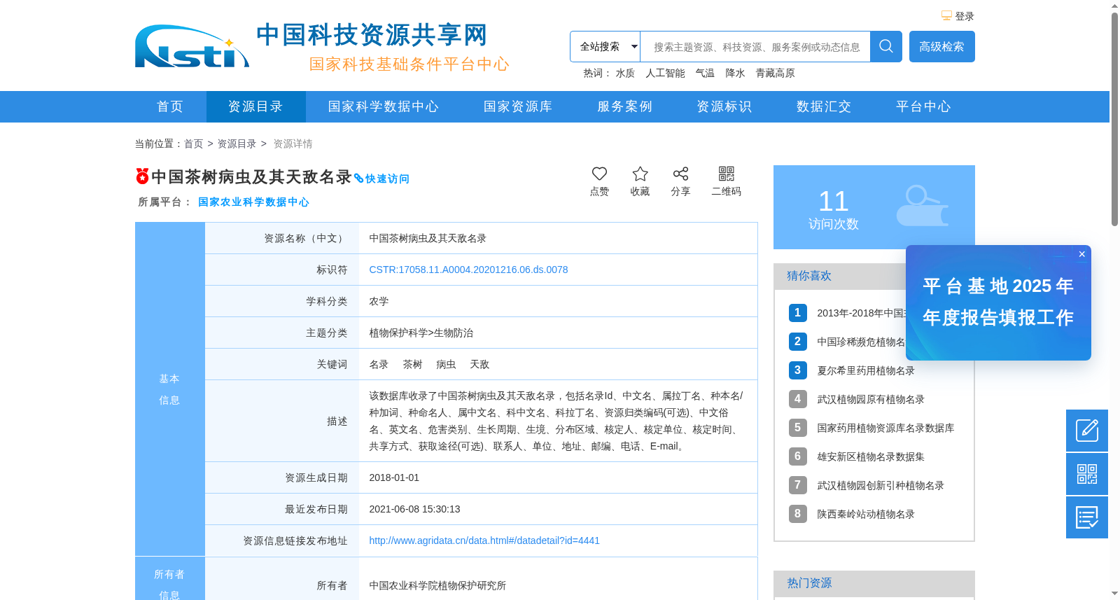Screen dimensions: 1120x600
Task: Open the checklist survey icon on right sidebar
Action: point(1087,517)
